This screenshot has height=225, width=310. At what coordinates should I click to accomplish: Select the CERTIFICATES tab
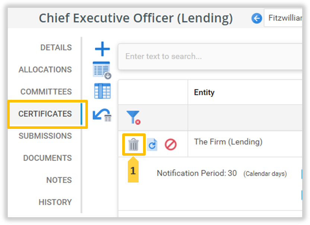click(45, 114)
